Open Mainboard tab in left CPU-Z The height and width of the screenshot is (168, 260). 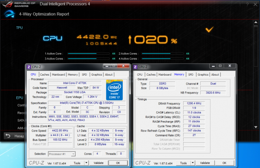click(x=58, y=74)
